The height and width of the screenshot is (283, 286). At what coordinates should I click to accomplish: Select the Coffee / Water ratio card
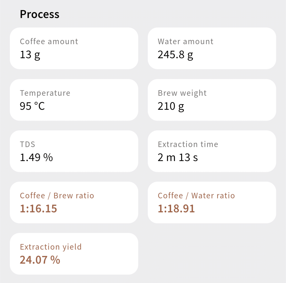click(212, 202)
